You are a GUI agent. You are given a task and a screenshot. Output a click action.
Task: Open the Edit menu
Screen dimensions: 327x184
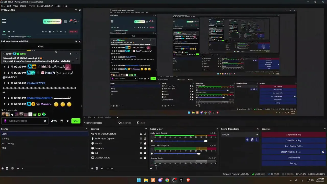point(9,6)
